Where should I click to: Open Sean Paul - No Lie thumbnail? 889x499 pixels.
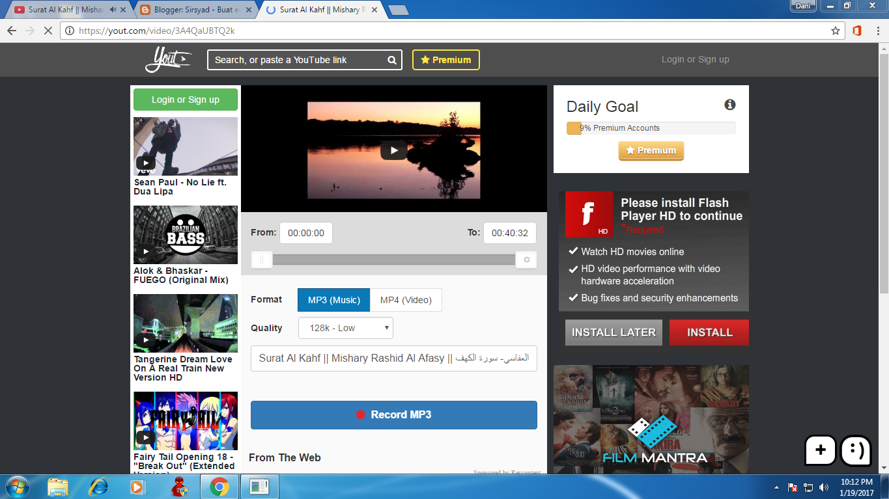click(186, 146)
